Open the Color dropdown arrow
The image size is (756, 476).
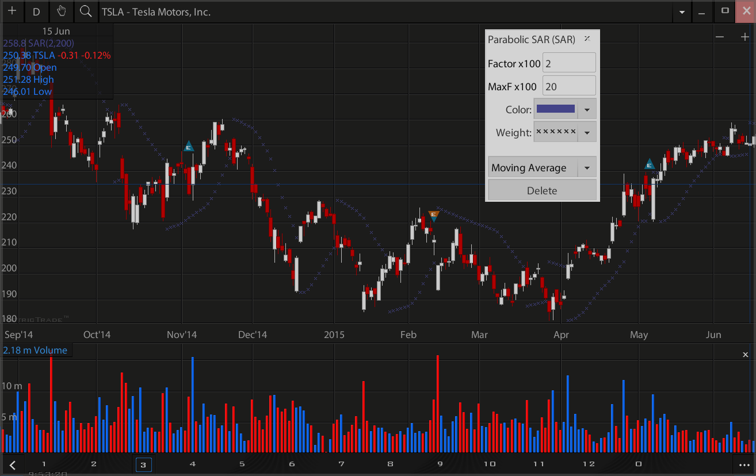point(587,109)
